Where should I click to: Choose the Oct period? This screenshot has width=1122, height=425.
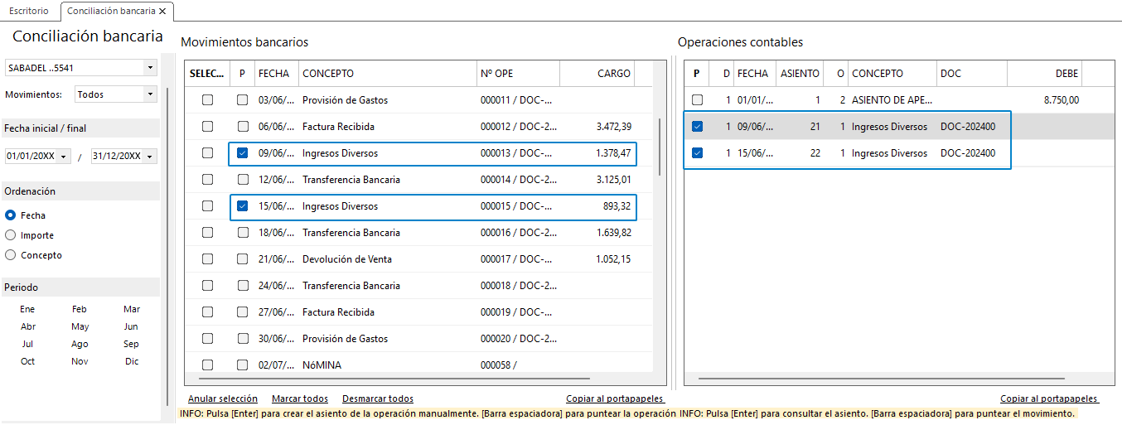pyautogui.click(x=28, y=361)
